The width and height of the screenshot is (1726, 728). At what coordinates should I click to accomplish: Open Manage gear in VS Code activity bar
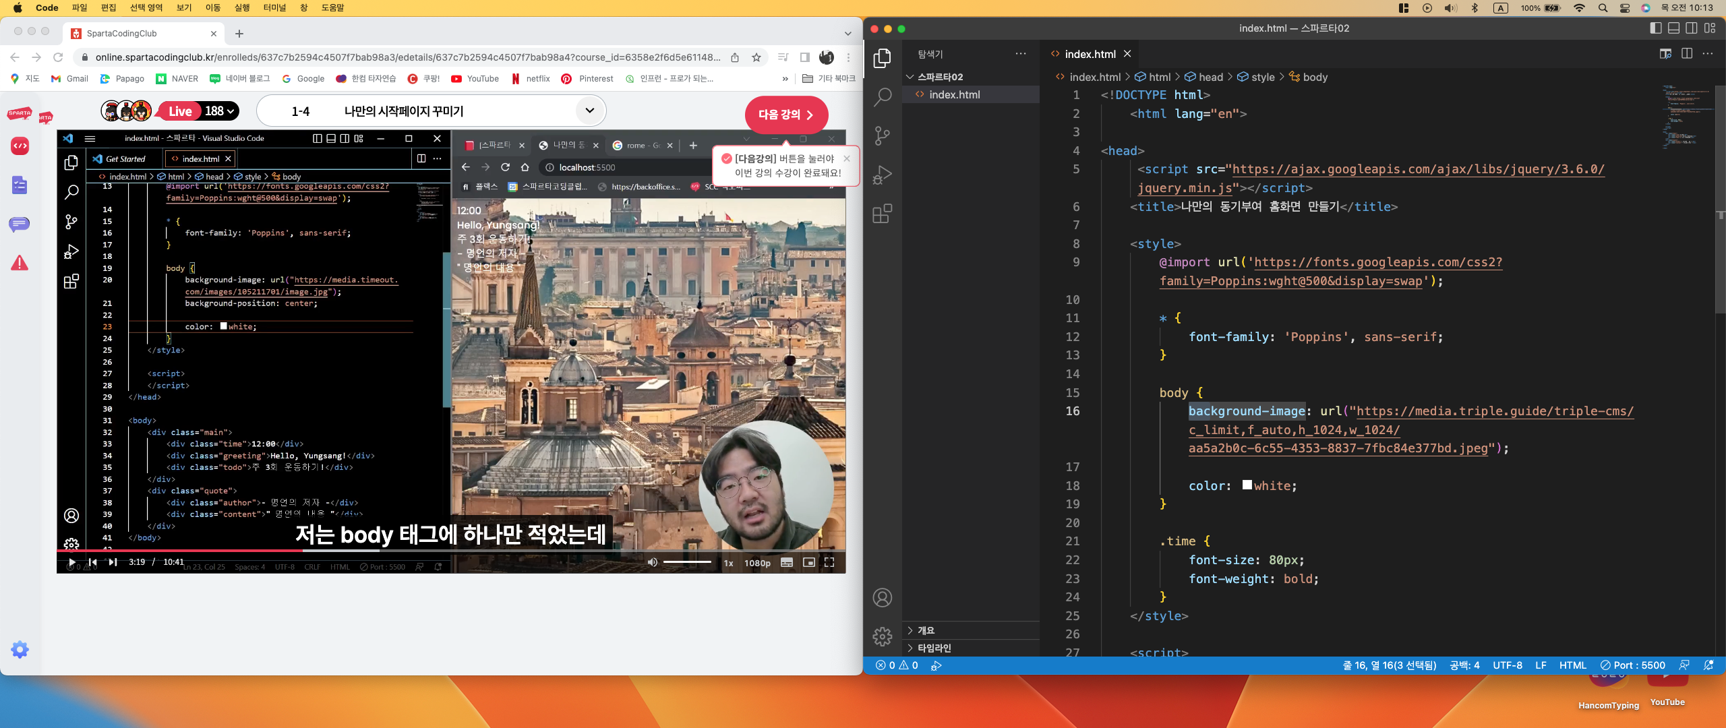(x=882, y=636)
